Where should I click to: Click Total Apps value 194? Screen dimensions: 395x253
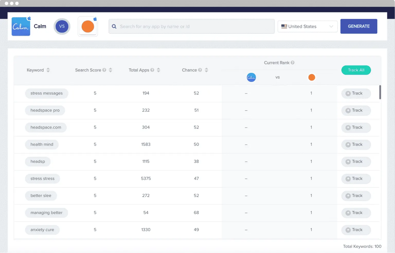click(x=146, y=93)
